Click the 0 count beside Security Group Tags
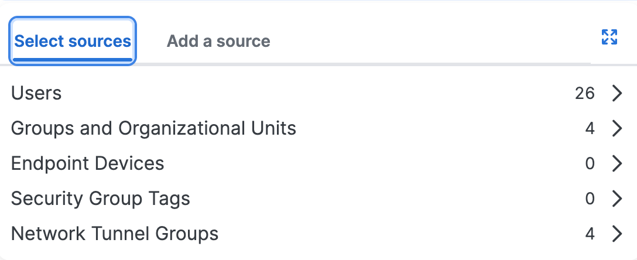Screen dimensions: 637x260 (590, 199)
